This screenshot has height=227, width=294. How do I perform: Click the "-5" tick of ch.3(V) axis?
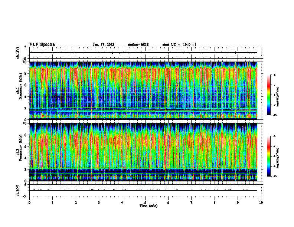coord(24,196)
